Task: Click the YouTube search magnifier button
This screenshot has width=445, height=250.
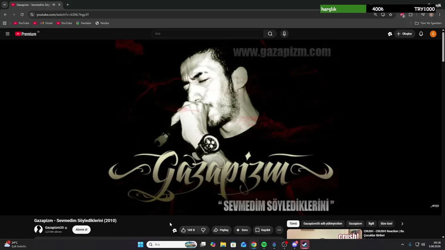Action: [270, 34]
